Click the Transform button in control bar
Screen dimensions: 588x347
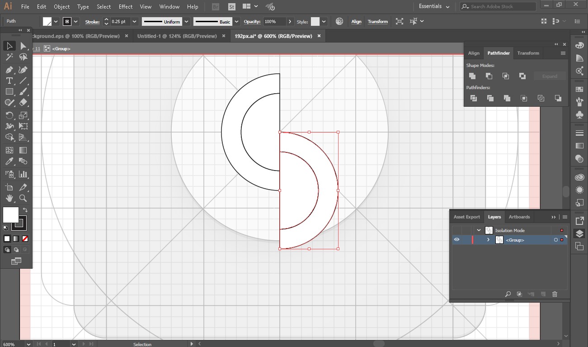[x=378, y=22]
